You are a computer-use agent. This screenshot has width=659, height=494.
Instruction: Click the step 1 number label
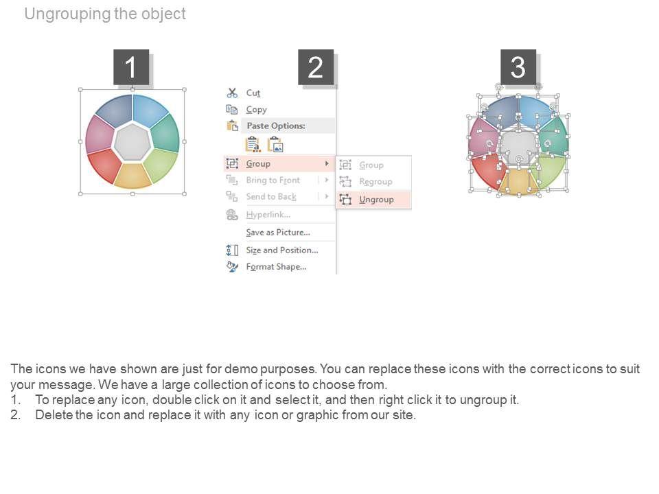tap(131, 67)
